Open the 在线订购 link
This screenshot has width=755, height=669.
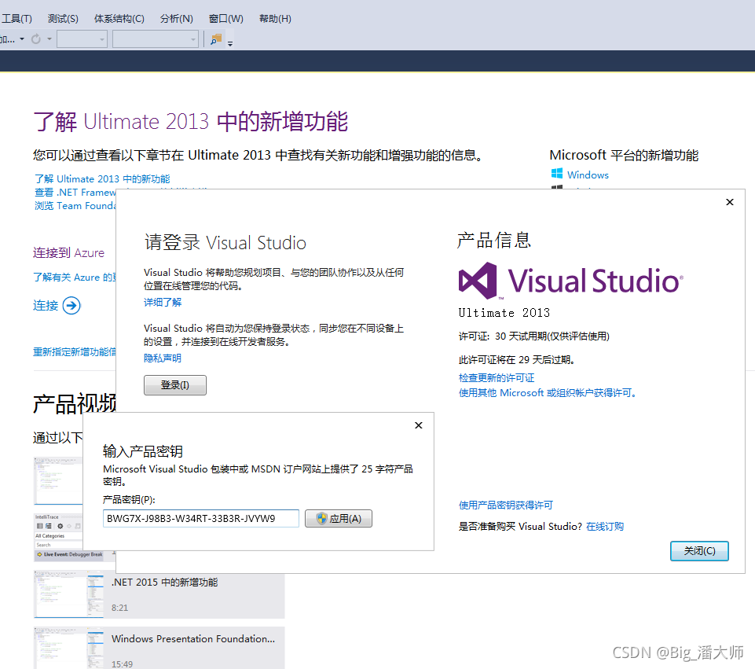[x=605, y=527]
